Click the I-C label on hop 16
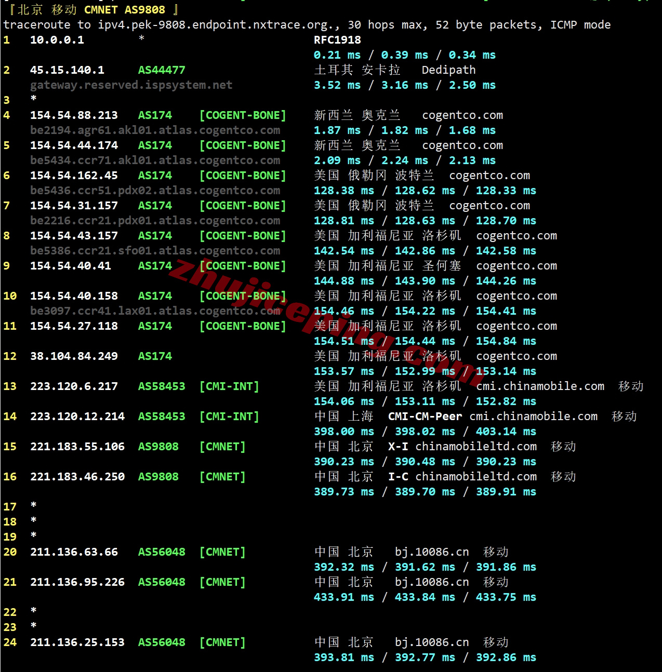The width and height of the screenshot is (662, 672). [x=398, y=477]
